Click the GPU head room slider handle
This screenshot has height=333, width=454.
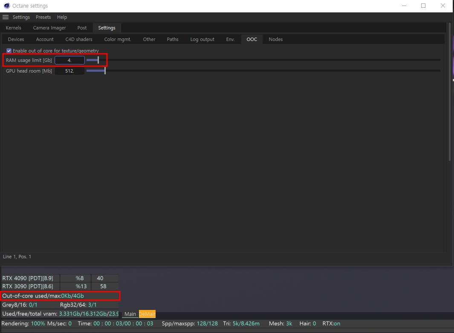105,71
